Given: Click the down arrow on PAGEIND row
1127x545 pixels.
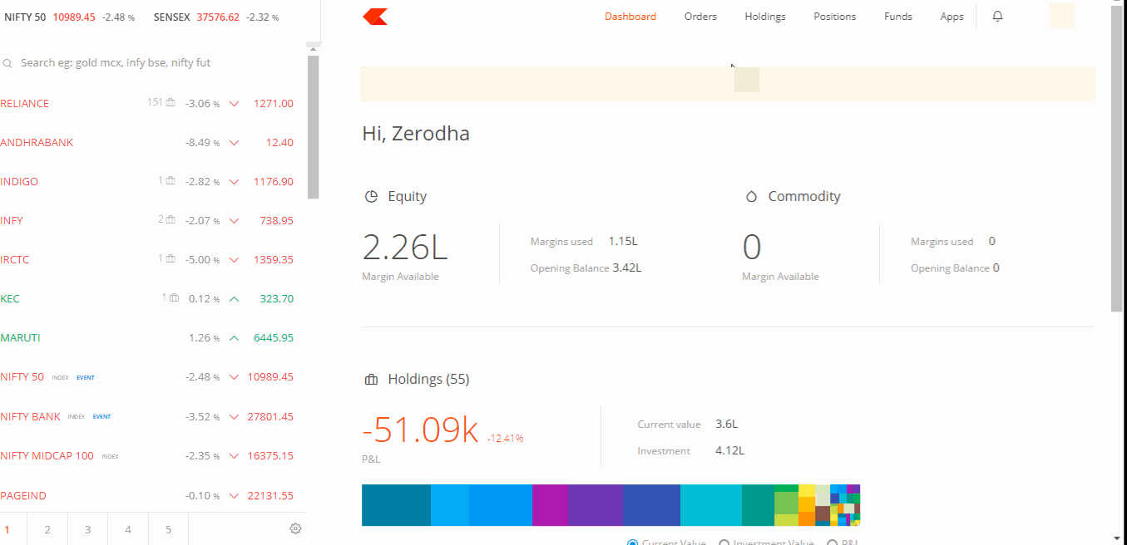Looking at the screenshot, I should pos(234,496).
